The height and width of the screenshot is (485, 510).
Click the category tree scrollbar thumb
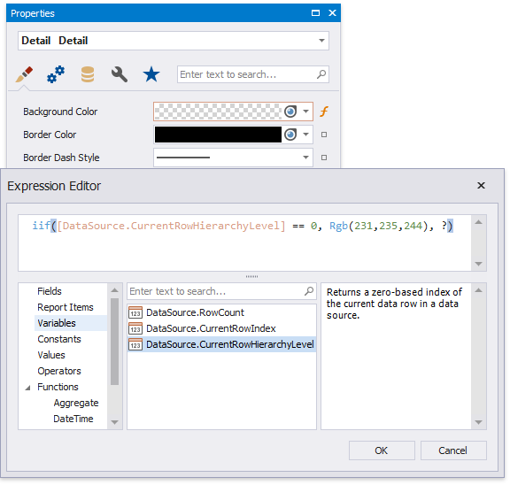[x=114, y=342]
